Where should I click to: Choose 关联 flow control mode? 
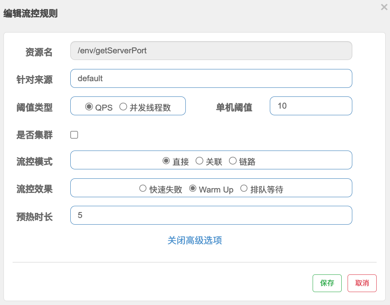199,161
